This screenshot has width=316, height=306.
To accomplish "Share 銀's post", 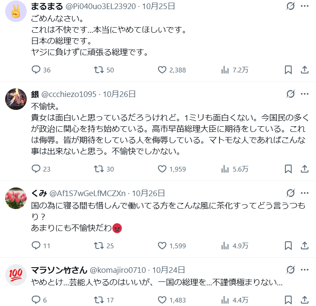I will pos(304,169).
